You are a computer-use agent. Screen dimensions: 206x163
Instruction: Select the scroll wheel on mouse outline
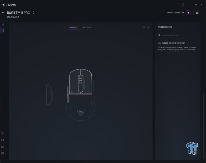pos(80,80)
